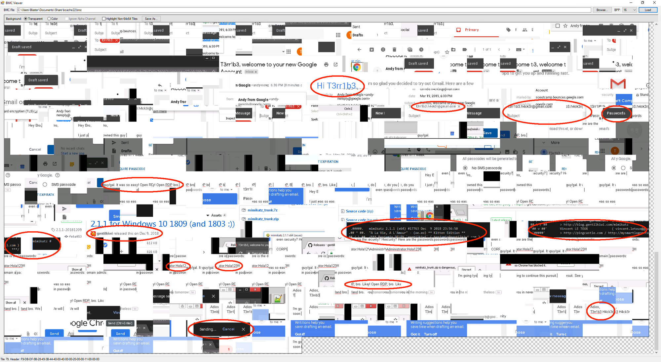This screenshot has height=362, width=661.
Task: Click the gentilkiwi author link
Action: coord(104,234)
